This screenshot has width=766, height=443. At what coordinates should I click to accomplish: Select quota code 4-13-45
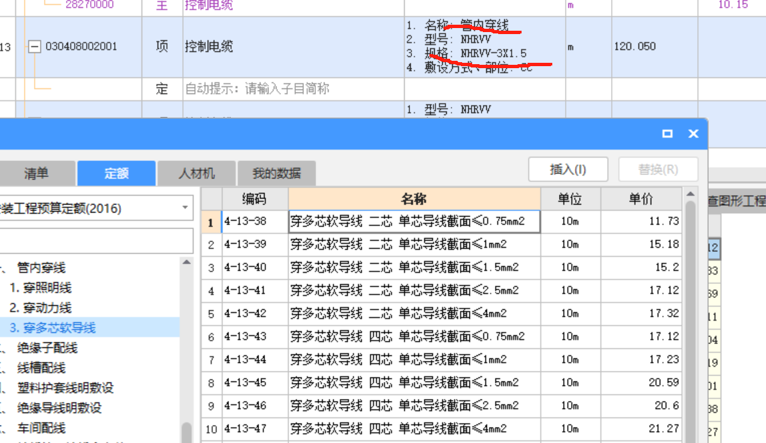coord(254,382)
